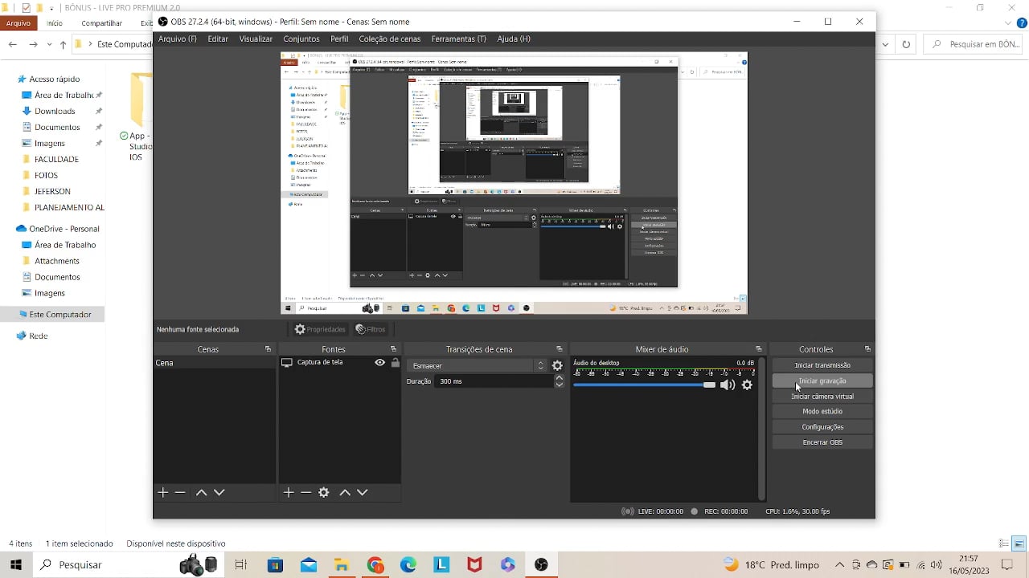The image size is (1029, 578).
Task: Undock the Cenas panel
Action: click(269, 349)
